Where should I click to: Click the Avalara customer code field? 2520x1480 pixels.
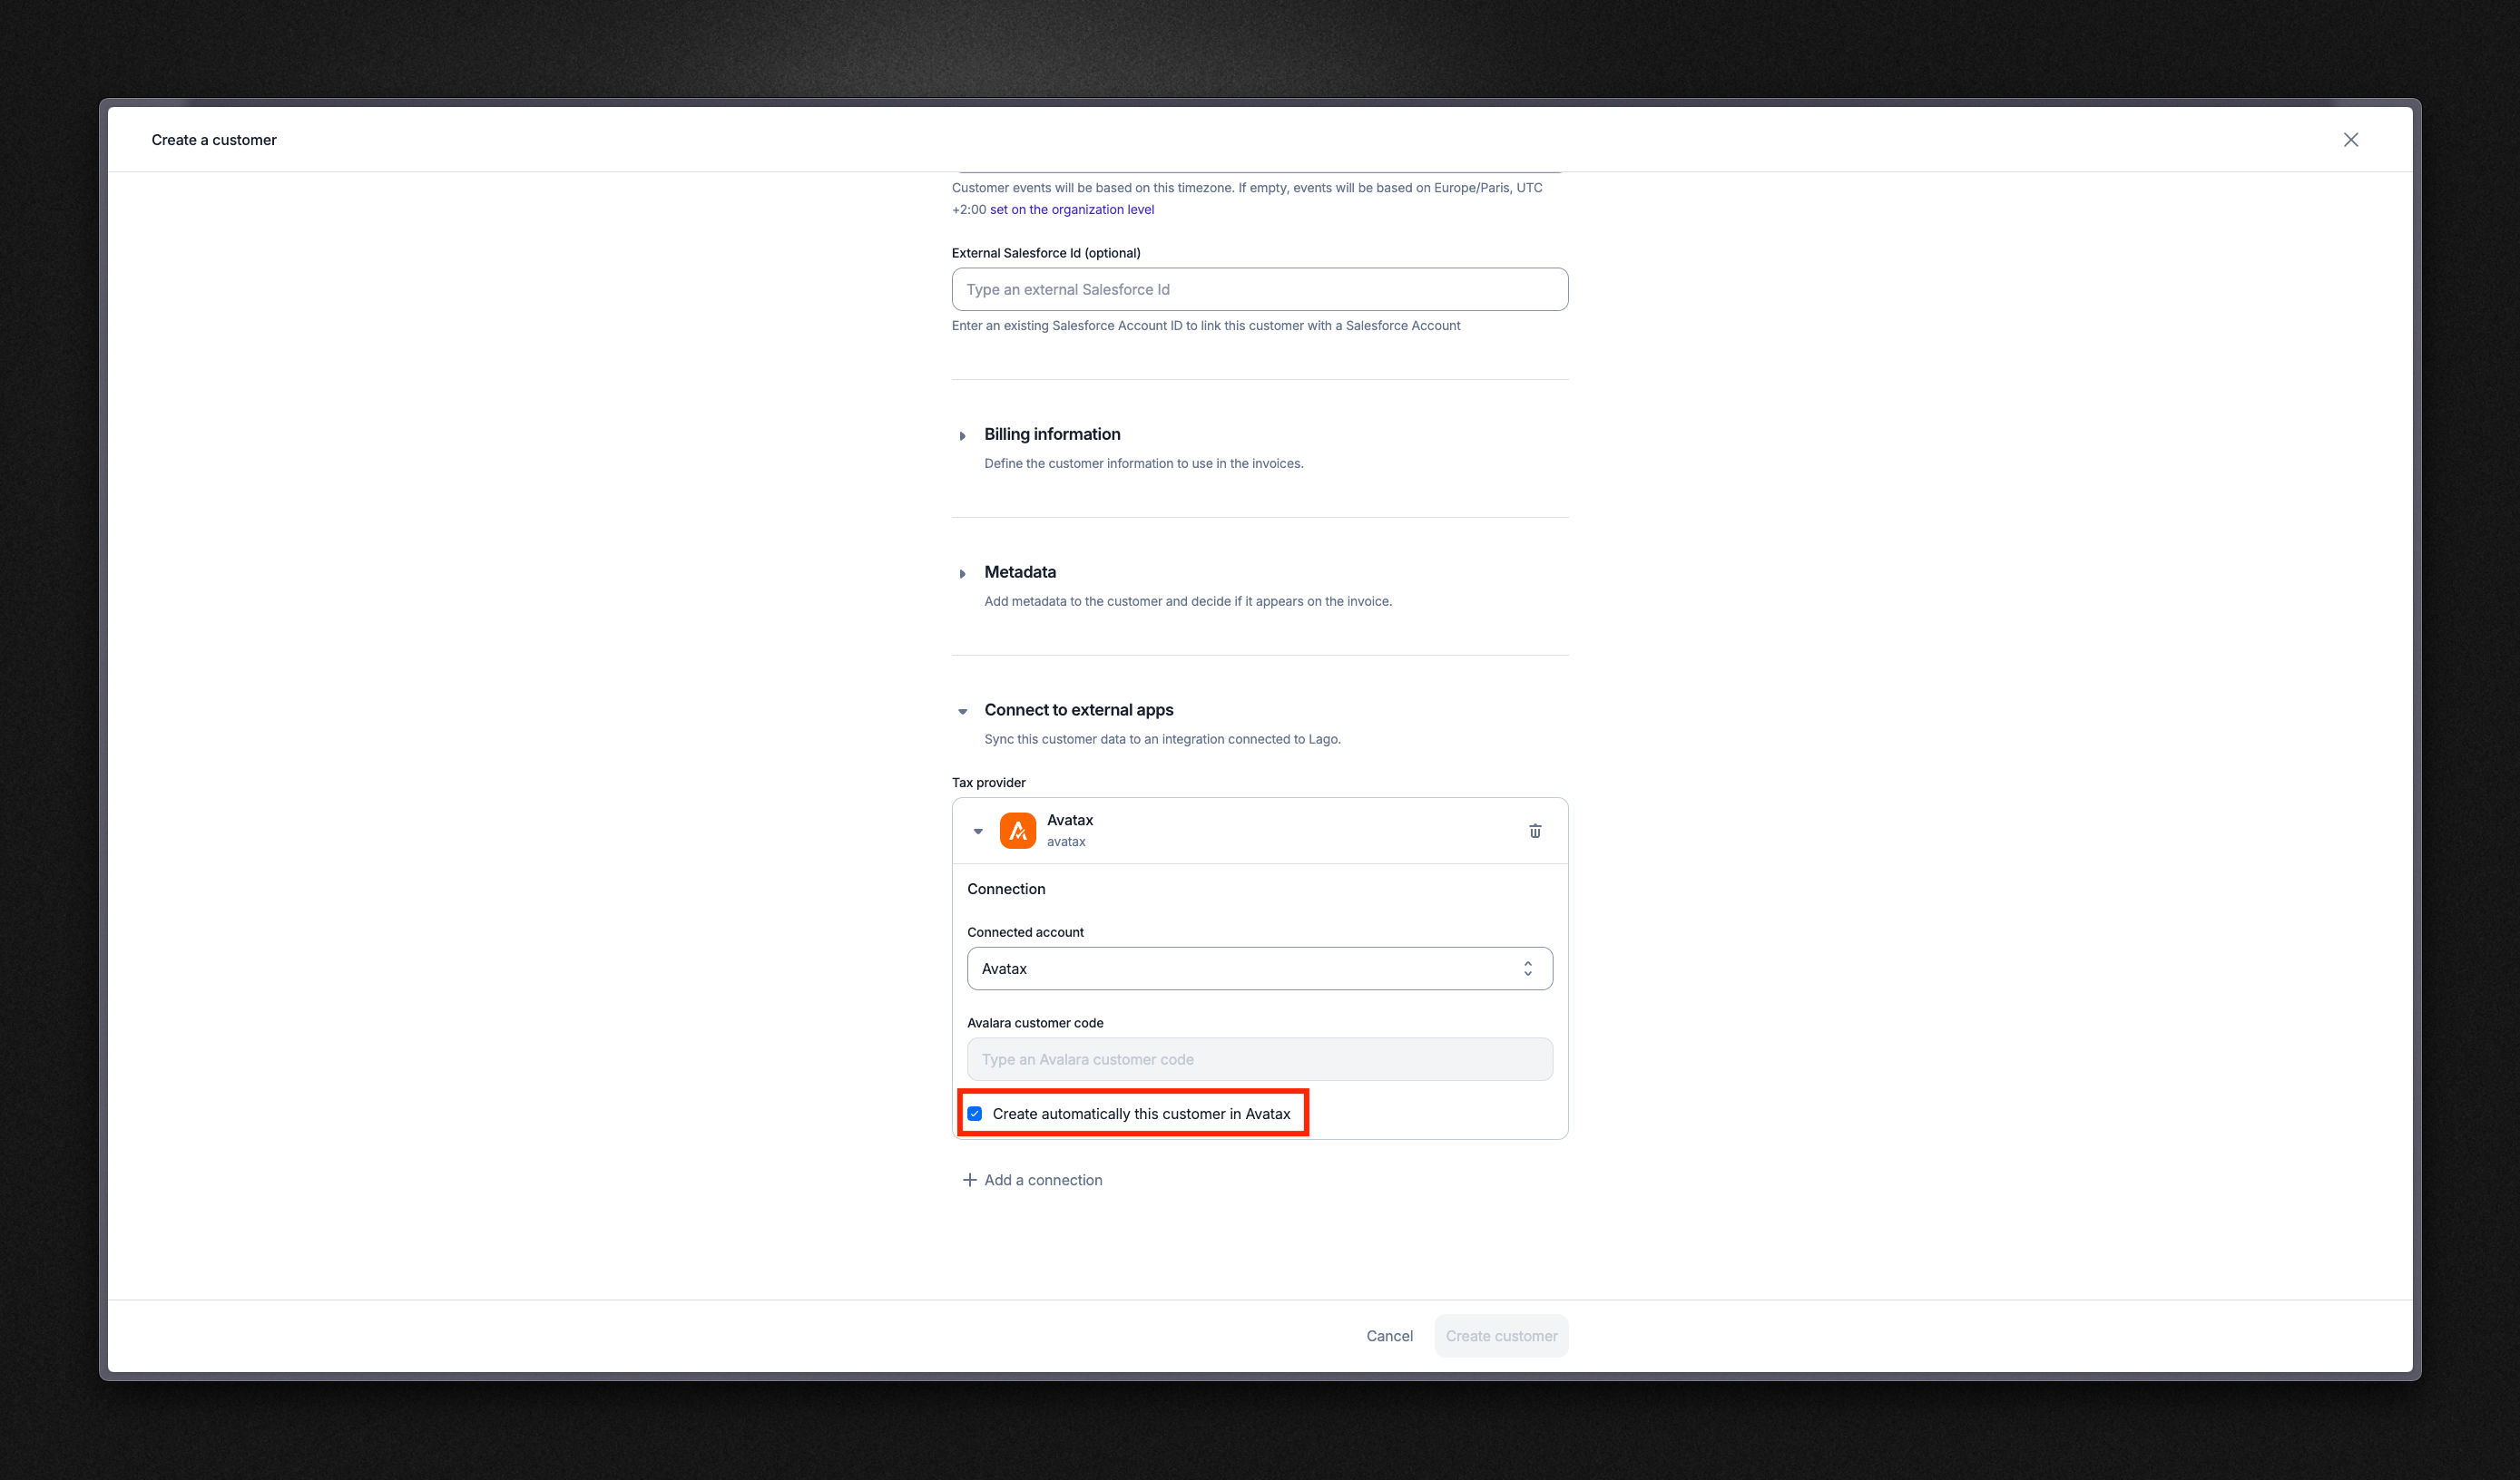click(1259, 1059)
